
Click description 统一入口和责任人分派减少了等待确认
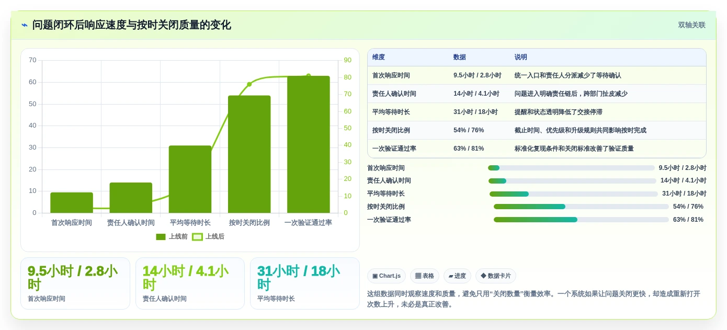point(568,75)
